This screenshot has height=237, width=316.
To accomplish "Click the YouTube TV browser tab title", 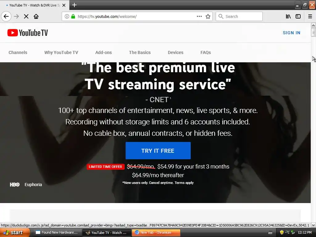I will (x=34, y=5).
